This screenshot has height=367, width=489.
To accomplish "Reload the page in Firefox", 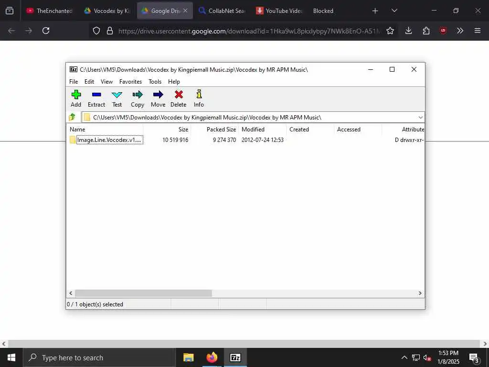I will (46, 31).
